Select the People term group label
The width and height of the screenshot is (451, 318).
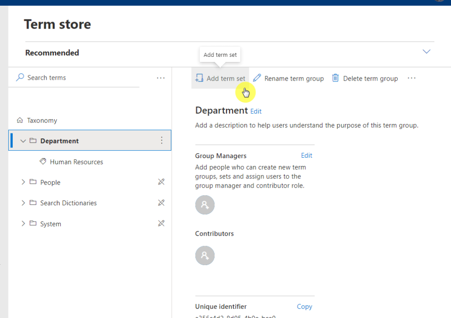(50, 182)
